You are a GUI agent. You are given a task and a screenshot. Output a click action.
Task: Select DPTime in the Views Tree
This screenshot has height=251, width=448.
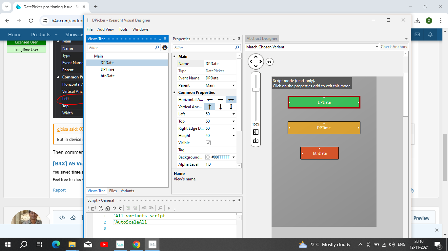[x=107, y=69]
